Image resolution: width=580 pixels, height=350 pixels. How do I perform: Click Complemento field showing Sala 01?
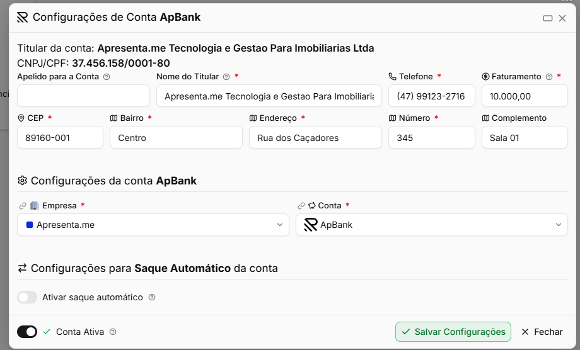click(525, 138)
